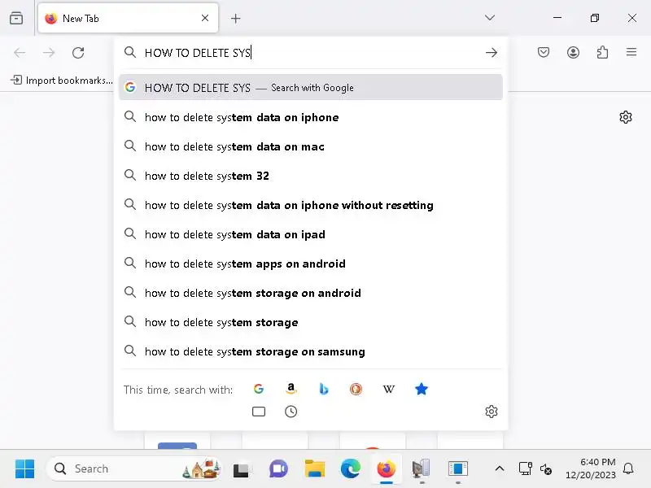Image resolution: width=651 pixels, height=488 pixels.
Task: Show hidden system tray icons chevron
Action: (x=500, y=469)
